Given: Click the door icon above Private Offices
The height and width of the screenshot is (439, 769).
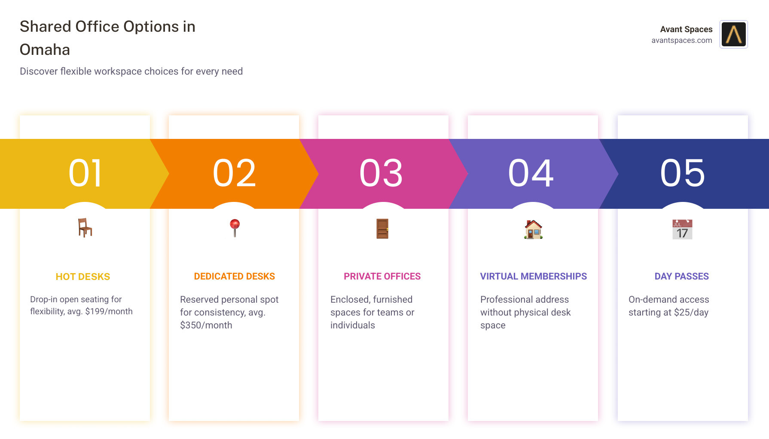Looking at the screenshot, I should (x=382, y=229).
